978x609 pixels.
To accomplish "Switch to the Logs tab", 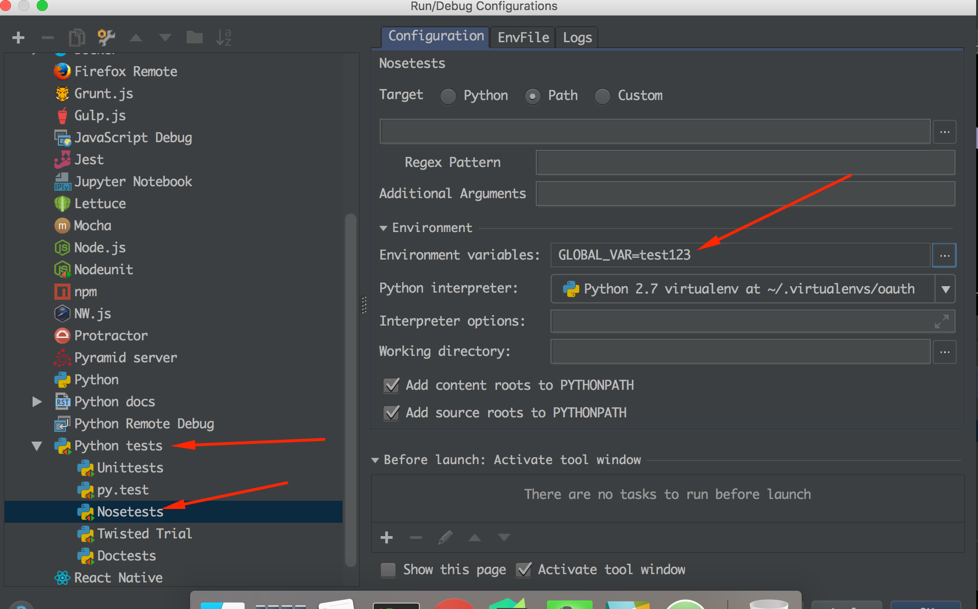I will (x=576, y=37).
